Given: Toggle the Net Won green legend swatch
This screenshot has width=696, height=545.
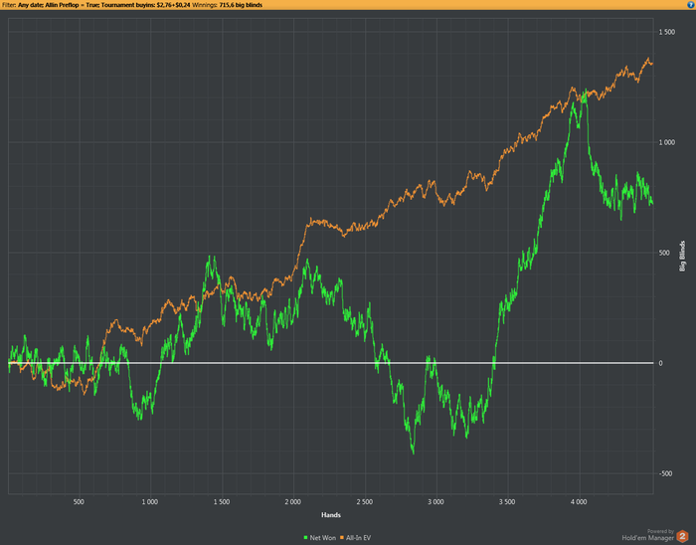Looking at the screenshot, I should coord(306,537).
